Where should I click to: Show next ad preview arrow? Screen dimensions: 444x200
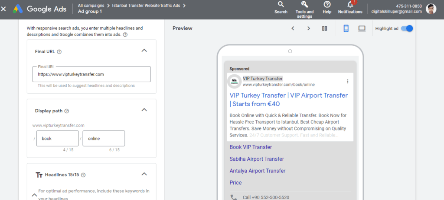[309, 29]
